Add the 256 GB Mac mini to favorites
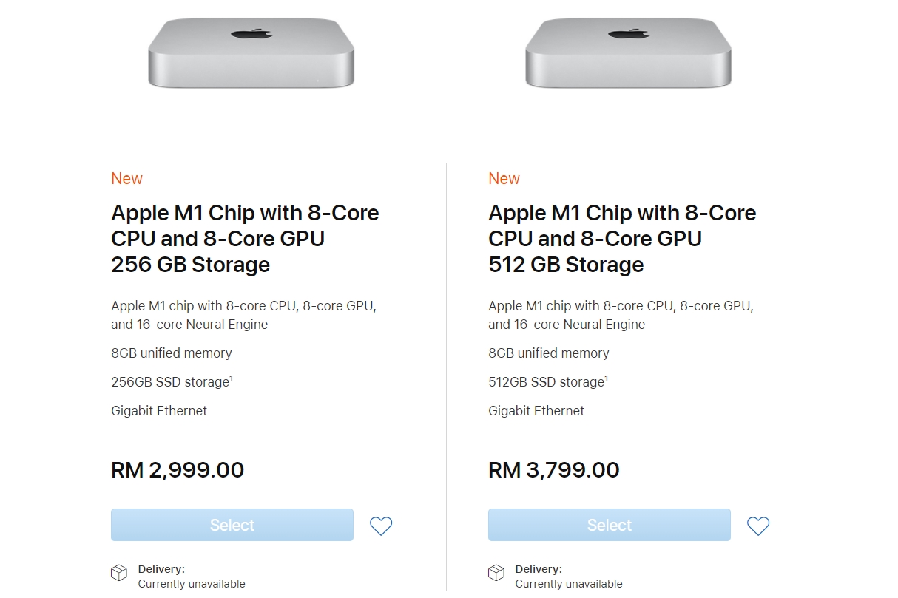Image resolution: width=898 pixels, height=598 pixels. click(381, 526)
